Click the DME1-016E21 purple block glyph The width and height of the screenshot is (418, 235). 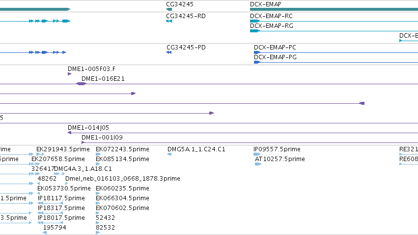point(82,84)
